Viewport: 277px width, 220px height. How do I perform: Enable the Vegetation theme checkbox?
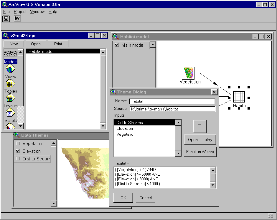tap(18, 144)
